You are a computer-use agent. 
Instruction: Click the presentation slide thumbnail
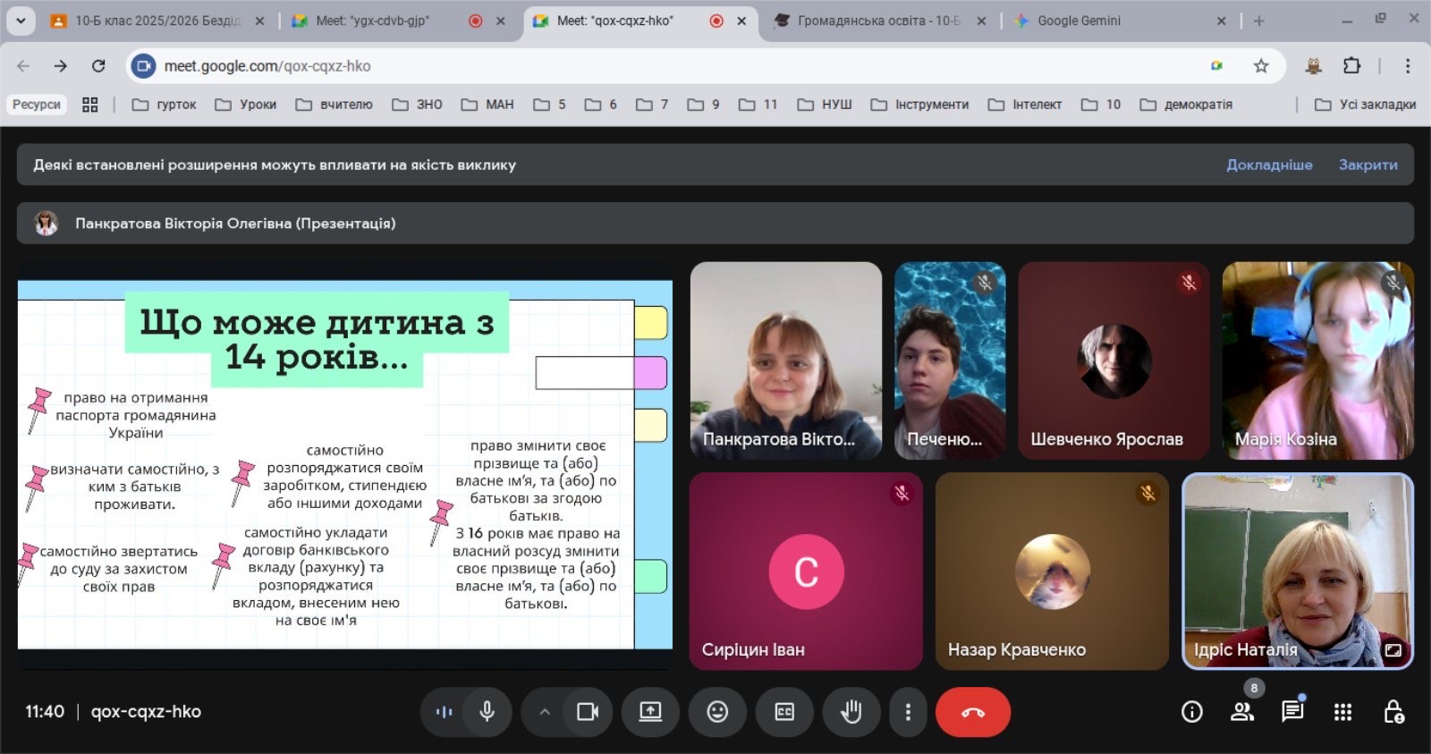tap(344, 465)
